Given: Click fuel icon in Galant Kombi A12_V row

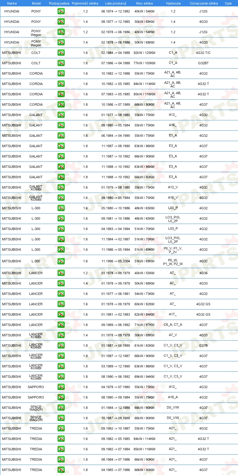Looking at the screenshot, I should coord(61,187).
